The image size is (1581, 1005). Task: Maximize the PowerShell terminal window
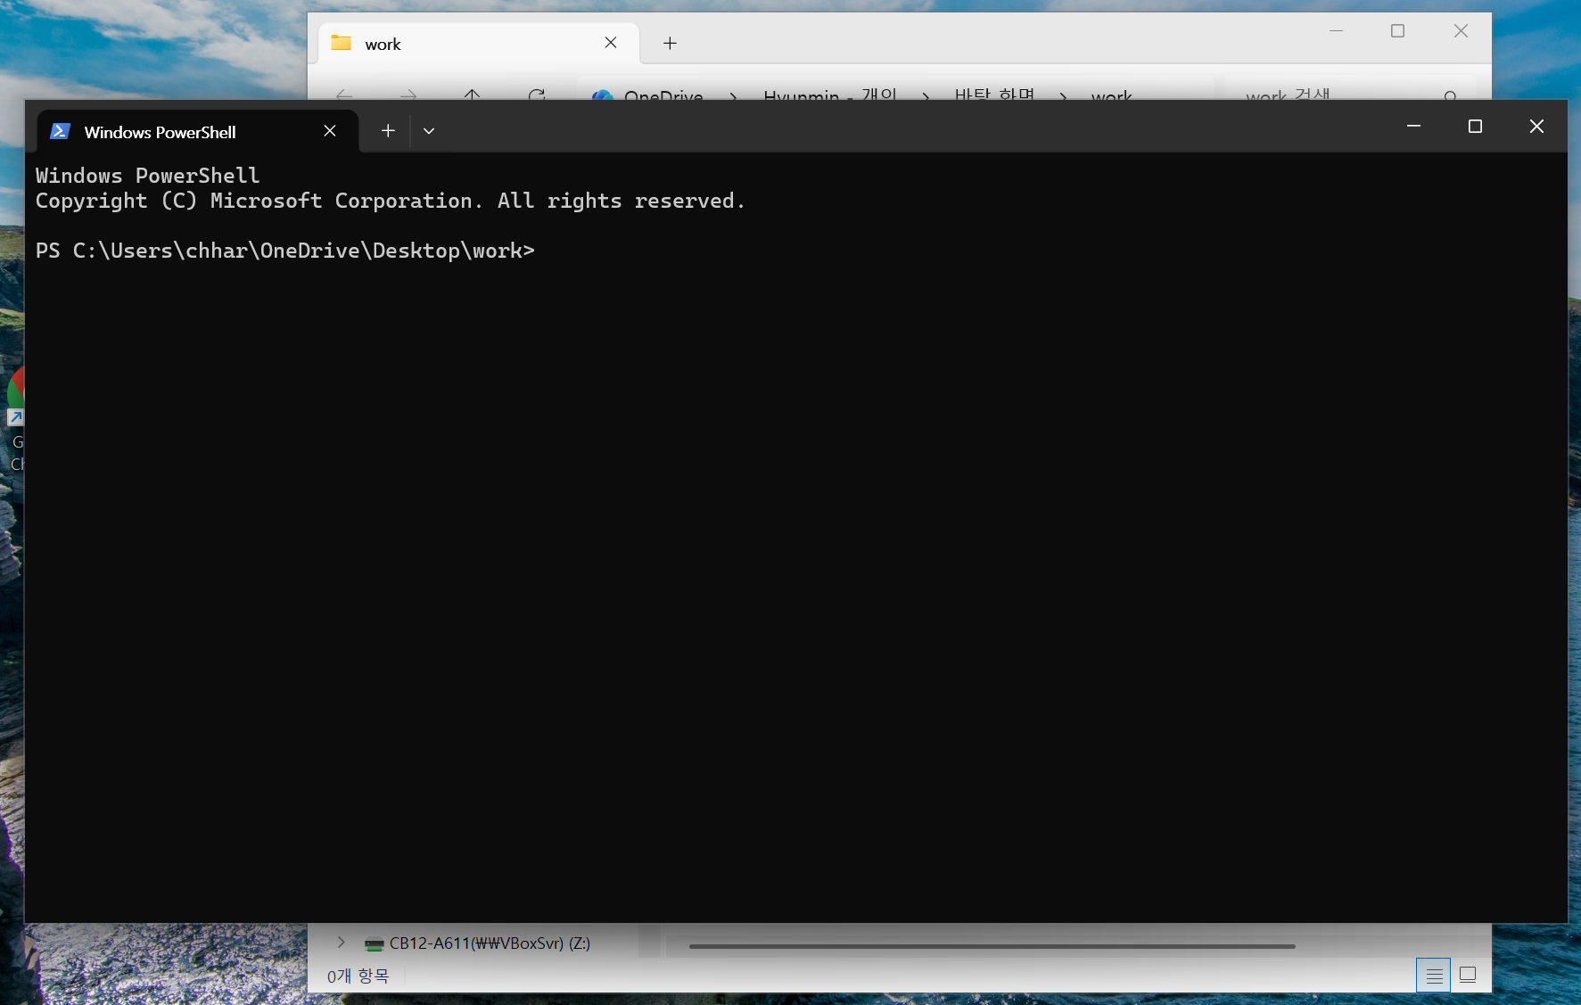(1475, 127)
